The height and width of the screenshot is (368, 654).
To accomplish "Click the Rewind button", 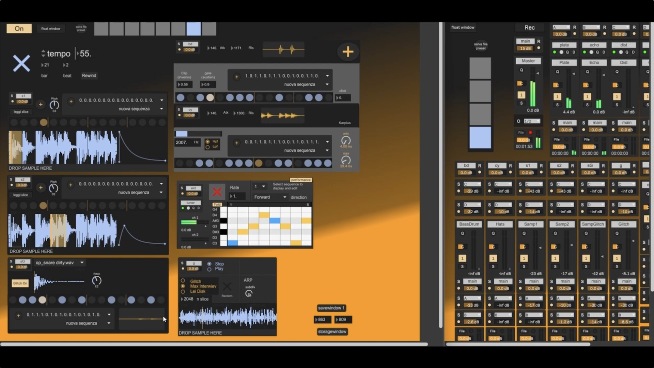I will coord(89,76).
